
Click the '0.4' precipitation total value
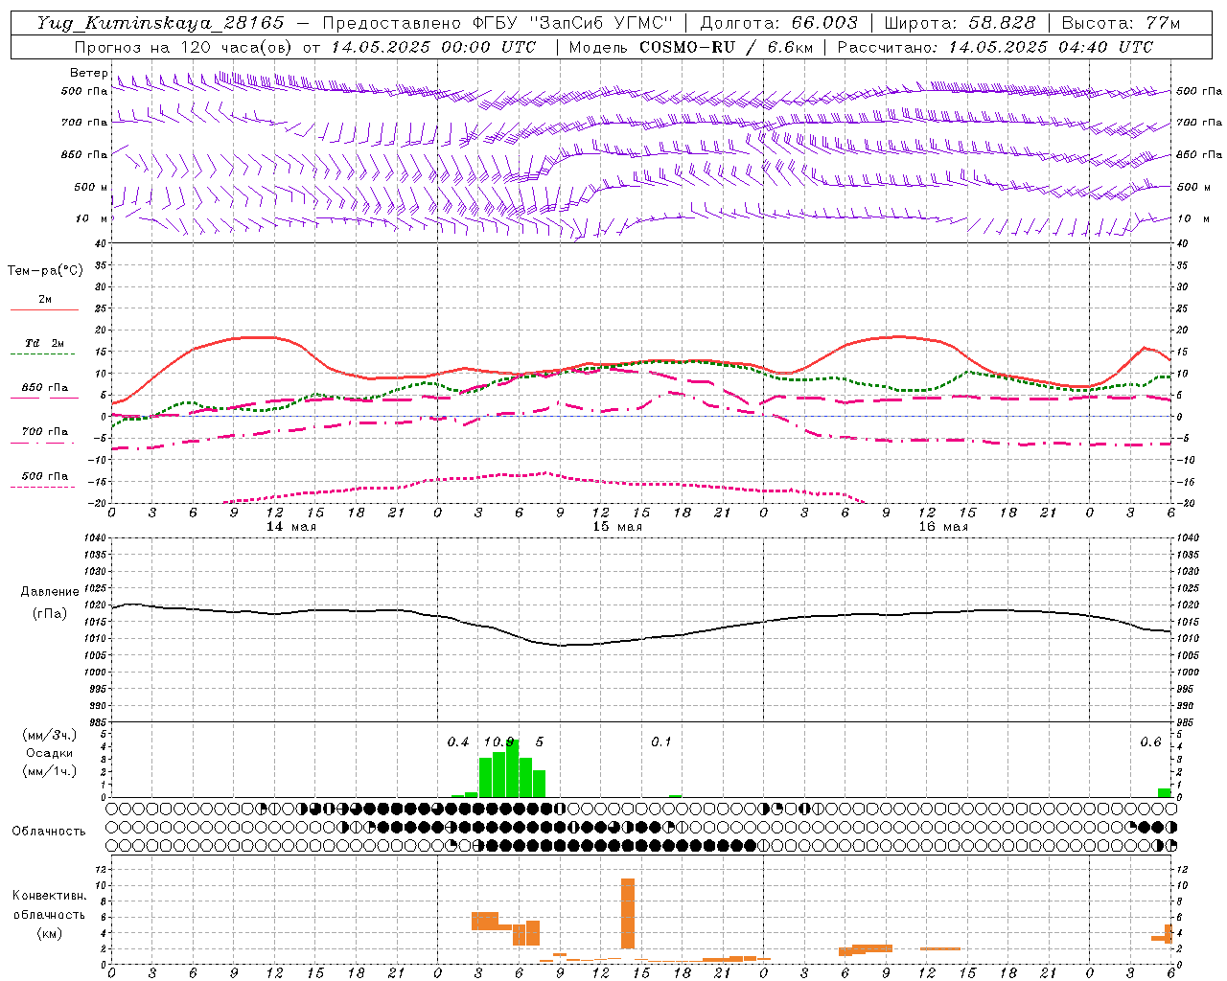(x=458, y=742)
